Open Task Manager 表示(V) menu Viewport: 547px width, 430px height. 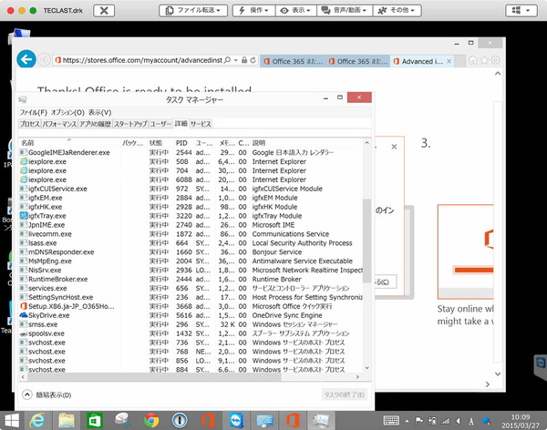(x=99, y=112)
